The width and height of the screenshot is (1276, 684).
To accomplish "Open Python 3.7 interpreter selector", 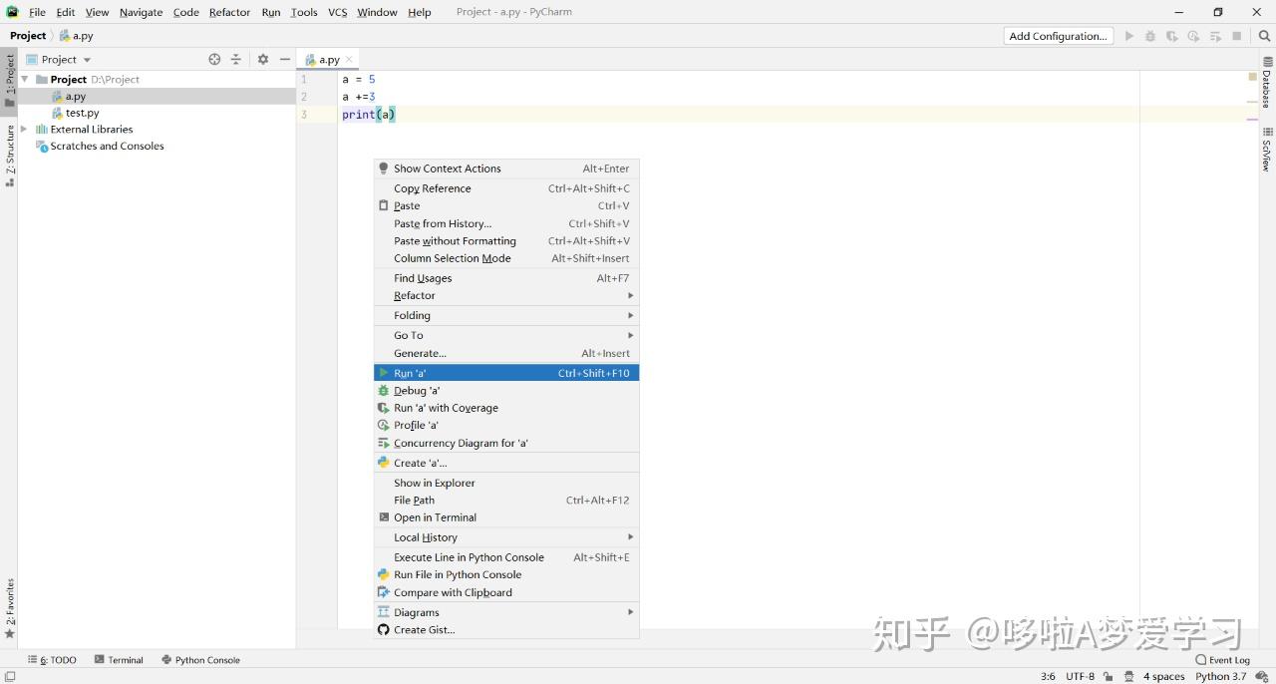I will click(x=1220, y=676).
